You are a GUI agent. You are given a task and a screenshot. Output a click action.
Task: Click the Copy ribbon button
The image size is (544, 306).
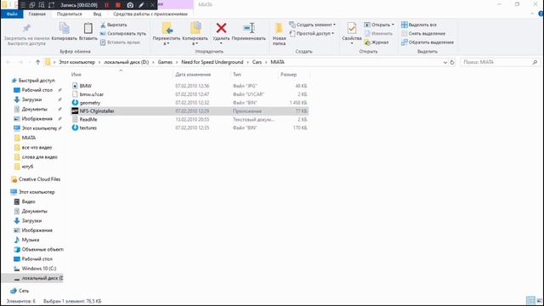(65, 31)
